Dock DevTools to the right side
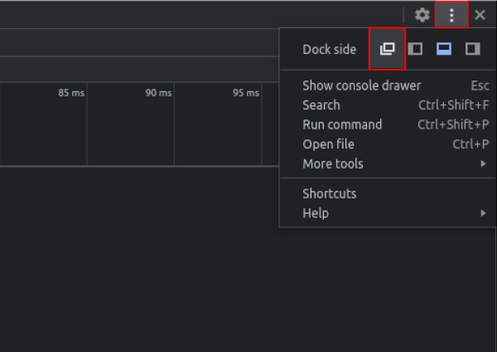Image resolution: width=497 pixels, height=352 pixels. pos(473,49)
